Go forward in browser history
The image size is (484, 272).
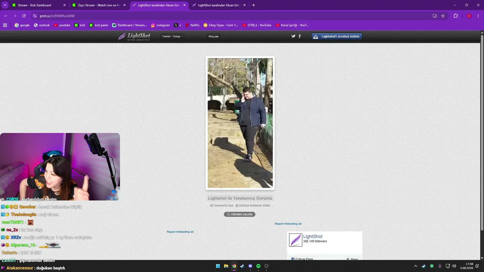15,16
